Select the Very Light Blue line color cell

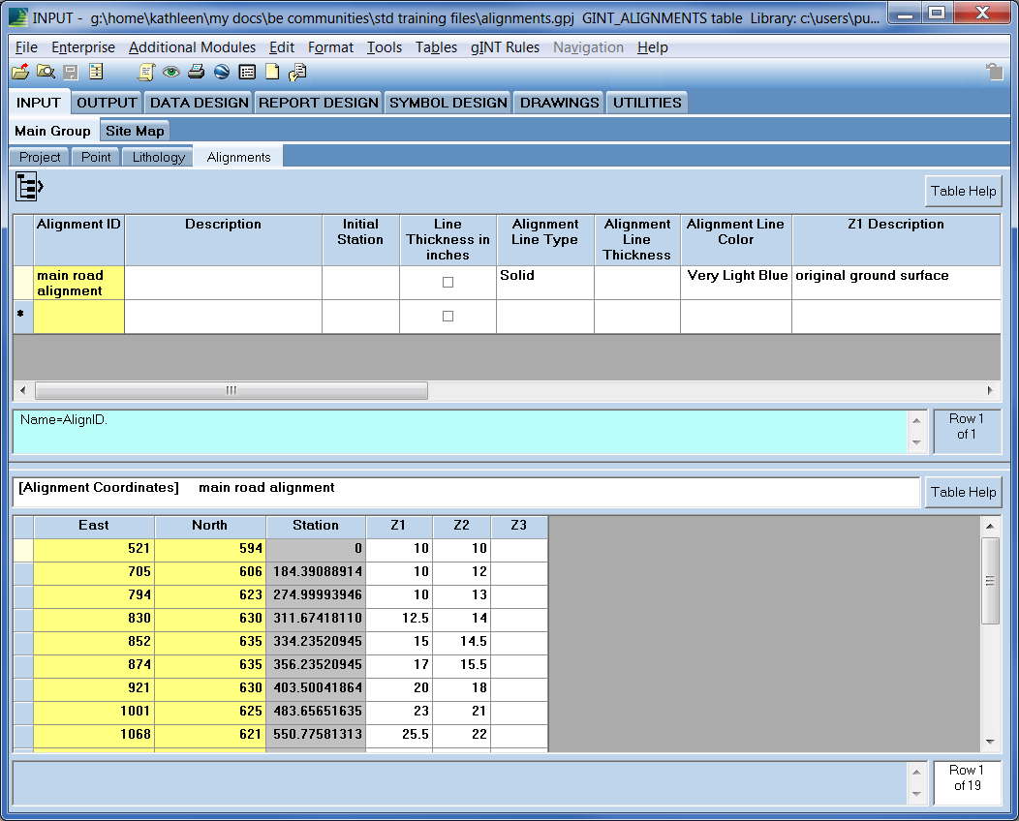point(735,283)
